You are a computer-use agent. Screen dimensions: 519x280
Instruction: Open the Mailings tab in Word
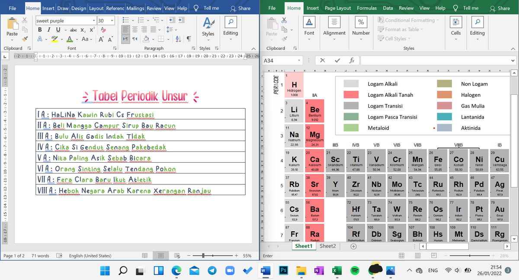135,8
